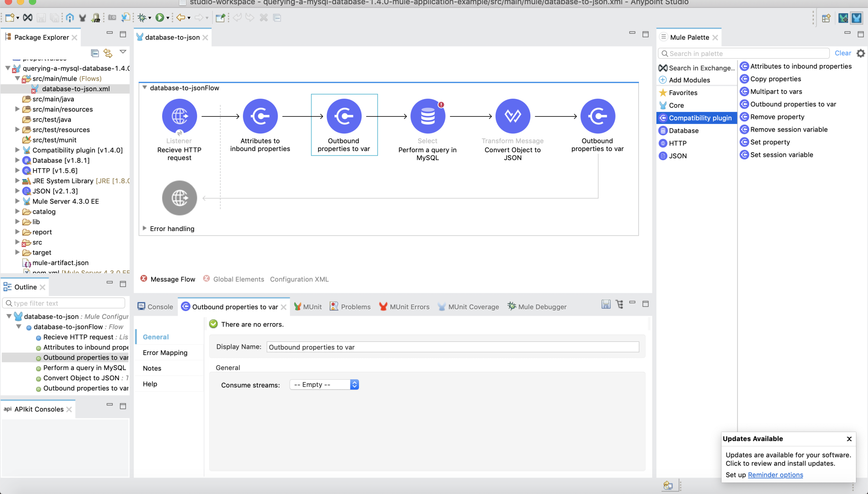868x494 pixels.
Task: Click the Select database node in flow
Action: click(x=427, y=116)
